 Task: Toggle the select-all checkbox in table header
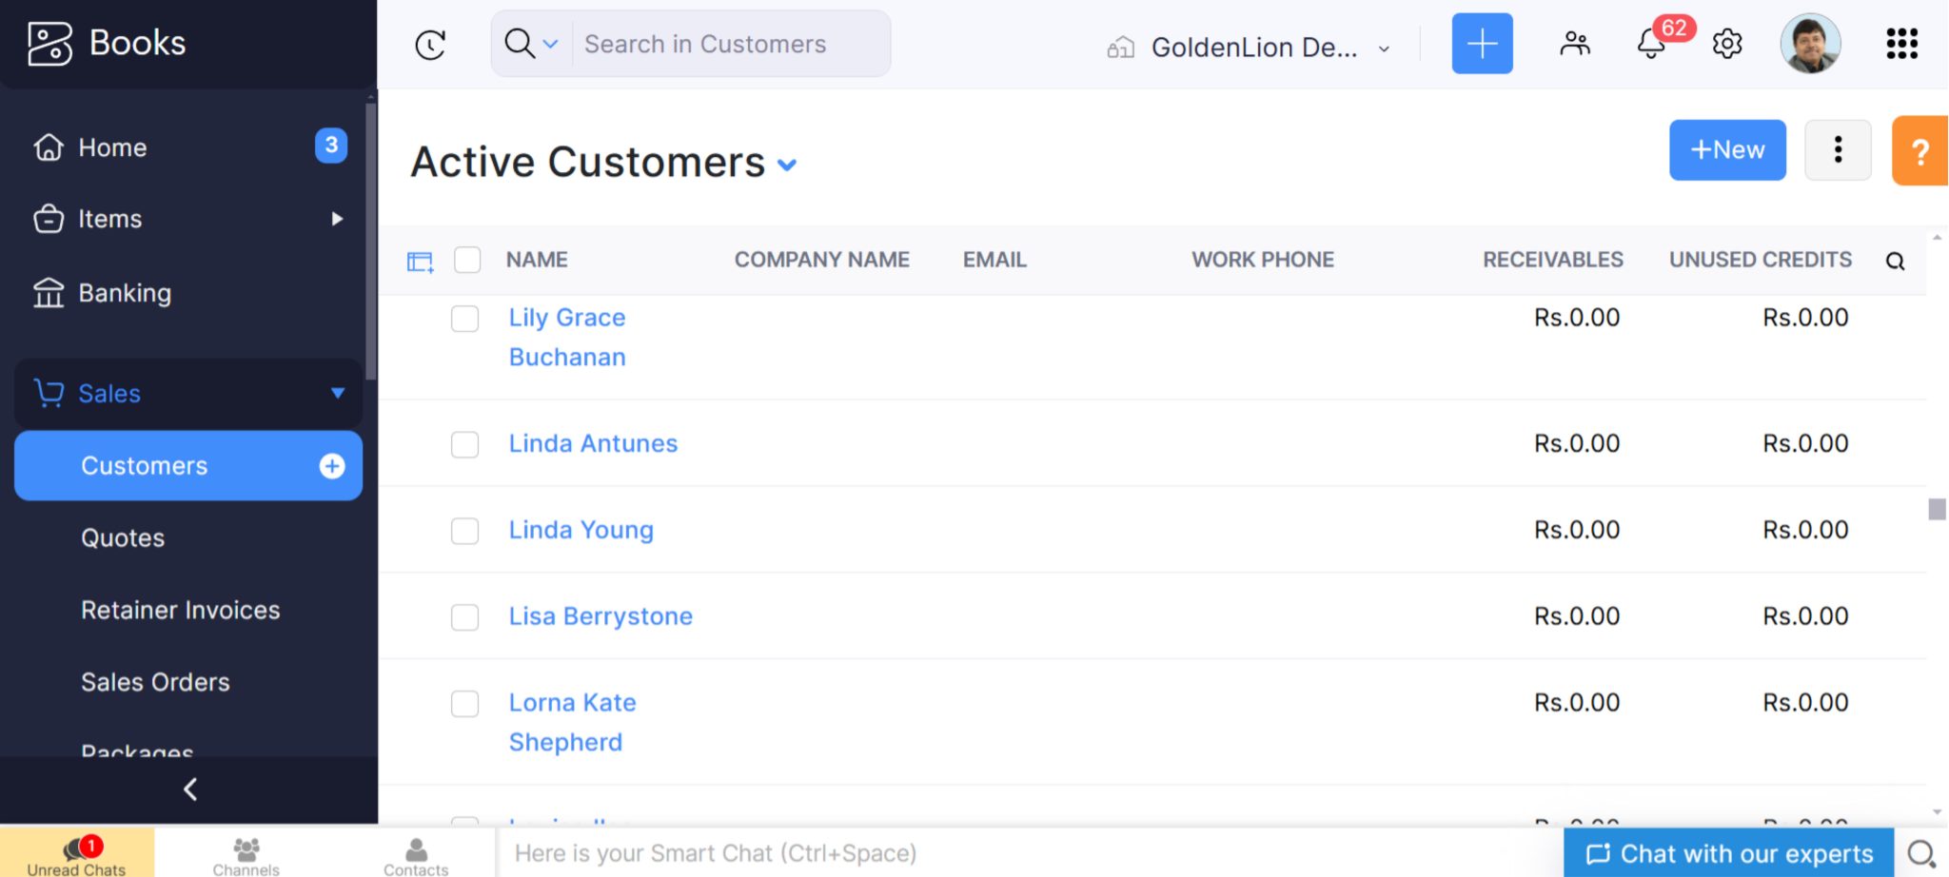[x=467, y=260]
